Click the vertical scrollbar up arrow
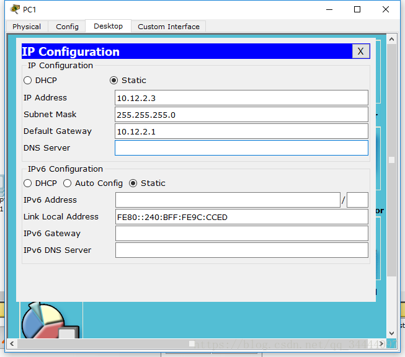Viewport: 405px width, 357px height. tap(391, 39)
